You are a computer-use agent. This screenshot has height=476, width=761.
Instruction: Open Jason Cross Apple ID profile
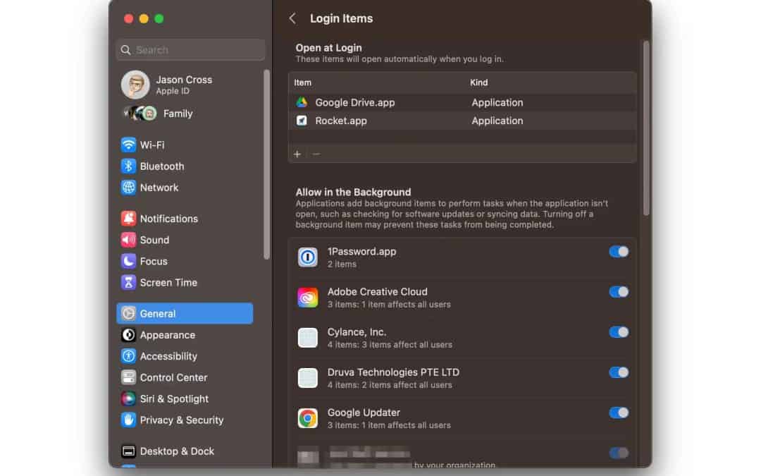point(183,85)
